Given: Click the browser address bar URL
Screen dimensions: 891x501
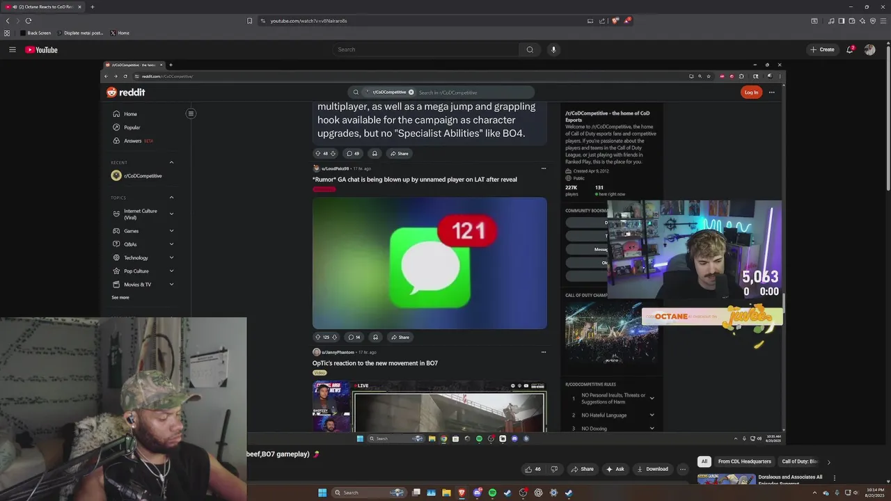Looking at the screenshot, I should point(308,21).
